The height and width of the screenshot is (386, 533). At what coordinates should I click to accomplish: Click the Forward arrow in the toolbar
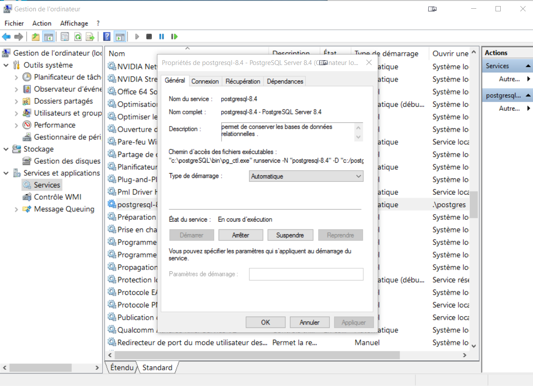[18, 37]
